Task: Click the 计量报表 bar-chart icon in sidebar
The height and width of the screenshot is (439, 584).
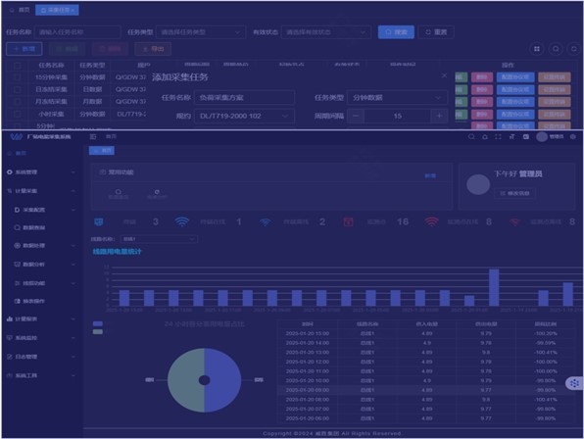Action: click(x=10, y=319)
